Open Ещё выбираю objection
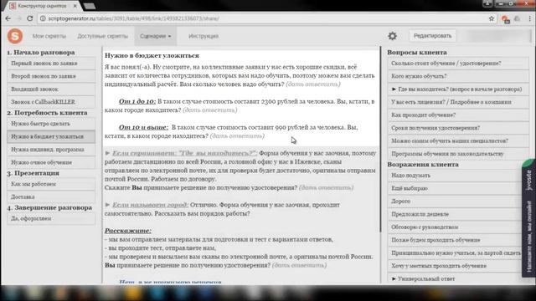The width and height of the screenshot is (536, 301). click(x=455, y=188)
